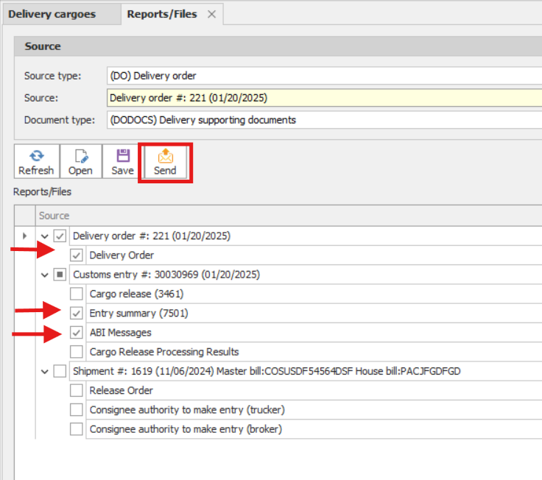
Task: Uncheck the ABI Messages checkbox
Action: (77, 333)
